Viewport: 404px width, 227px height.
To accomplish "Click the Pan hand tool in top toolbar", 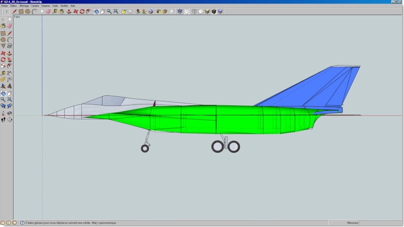I will click(103, 11).
